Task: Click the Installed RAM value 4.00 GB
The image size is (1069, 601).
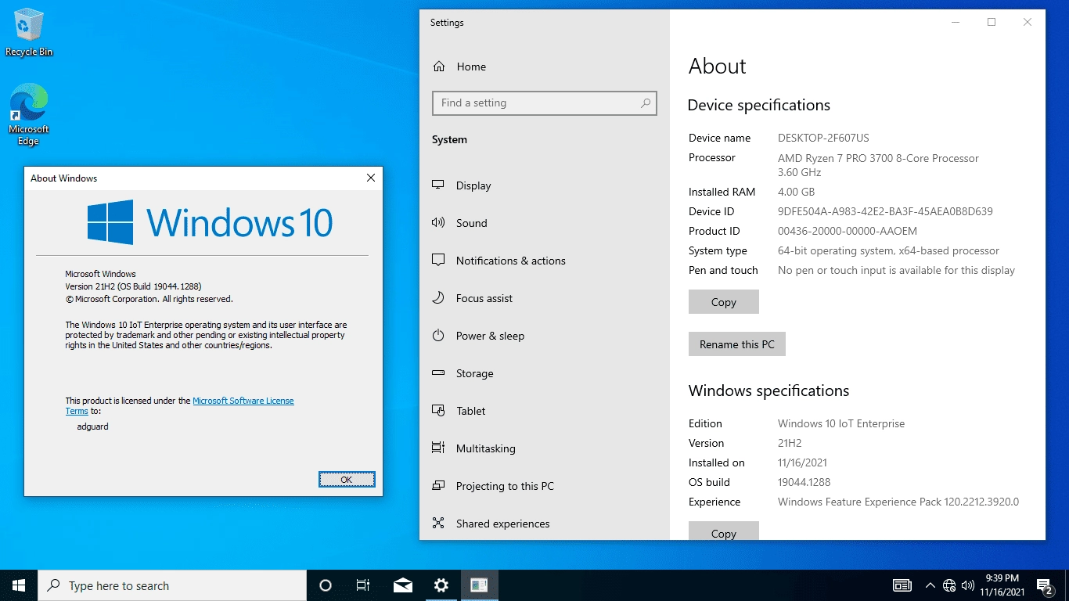Action: 796,192
